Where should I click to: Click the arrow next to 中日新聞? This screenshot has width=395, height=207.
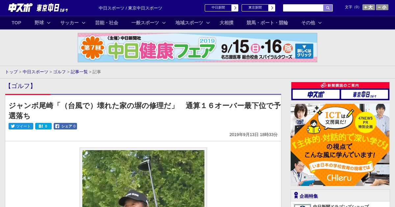pos(235,8)
